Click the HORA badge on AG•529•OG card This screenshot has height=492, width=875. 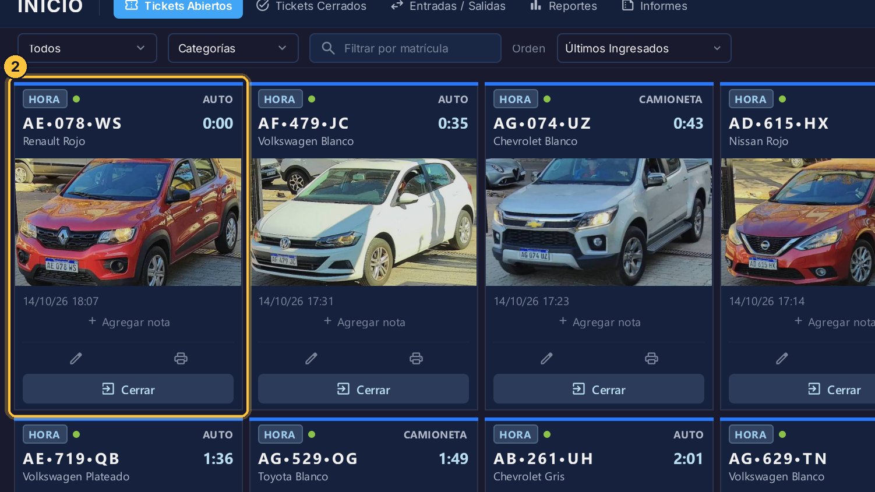point(280,434)
